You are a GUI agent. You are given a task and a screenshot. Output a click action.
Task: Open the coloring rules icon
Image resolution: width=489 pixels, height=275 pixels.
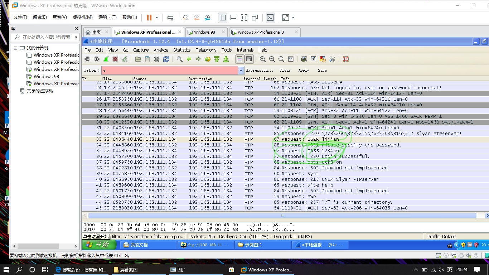[323, 59]
